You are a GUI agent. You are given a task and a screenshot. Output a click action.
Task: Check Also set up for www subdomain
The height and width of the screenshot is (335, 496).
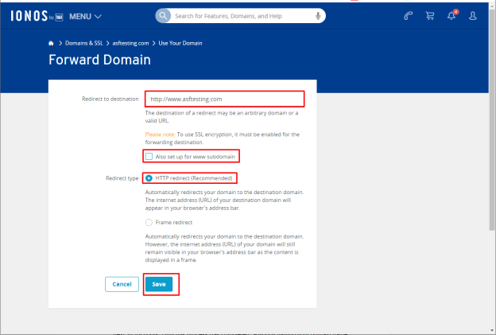pos(149,157)
